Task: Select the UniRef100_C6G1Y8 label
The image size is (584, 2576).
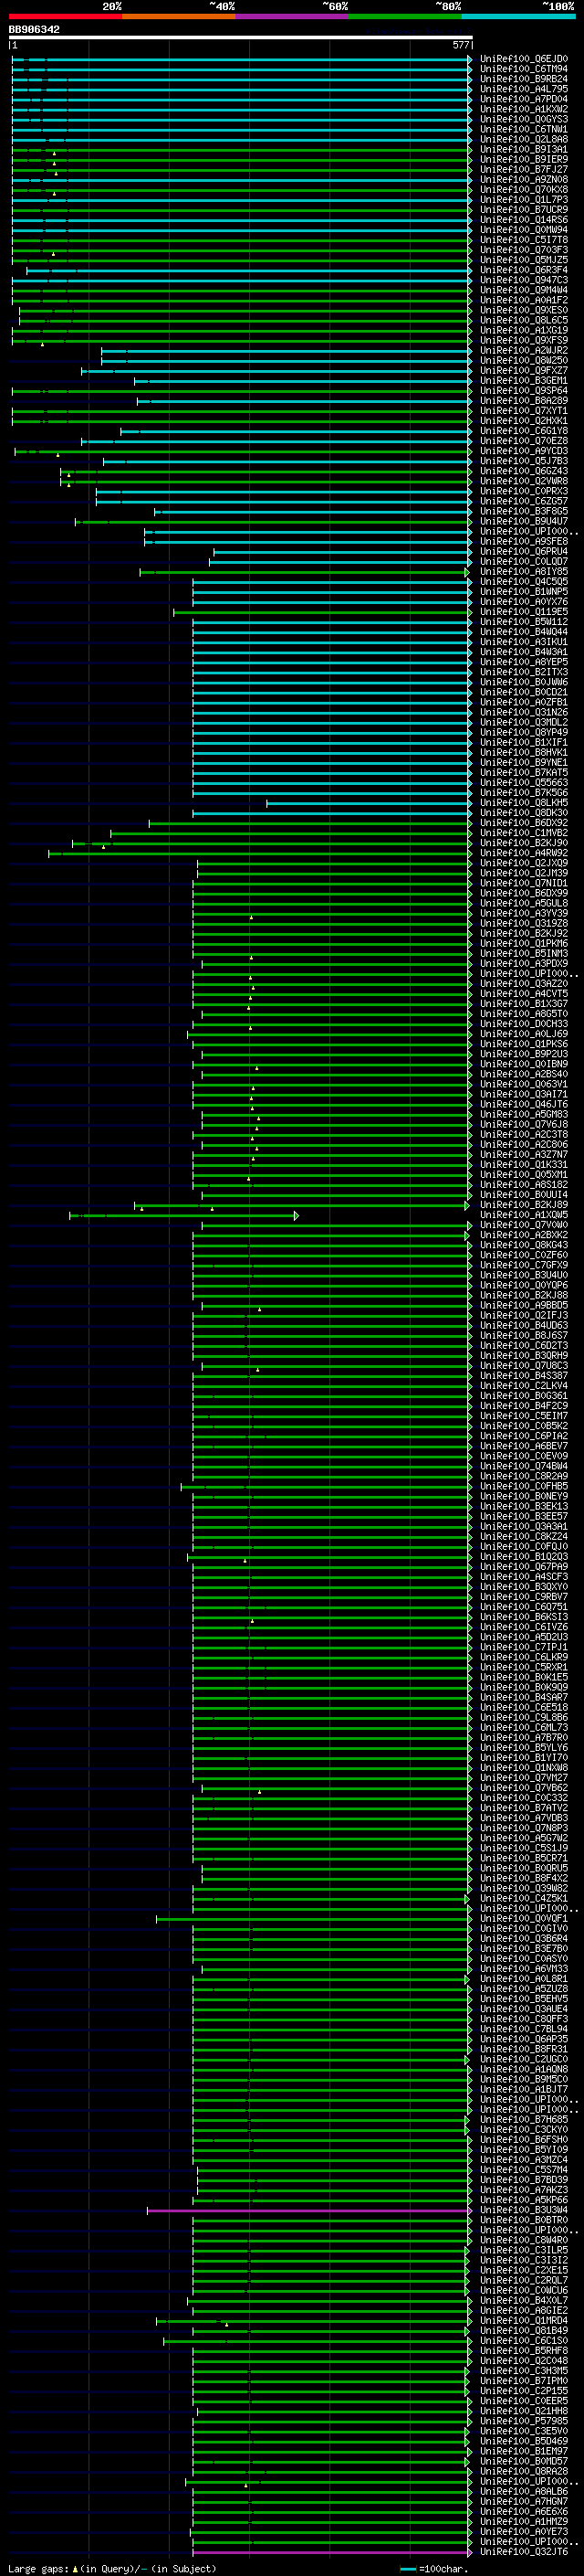Action: coord(524,430)
